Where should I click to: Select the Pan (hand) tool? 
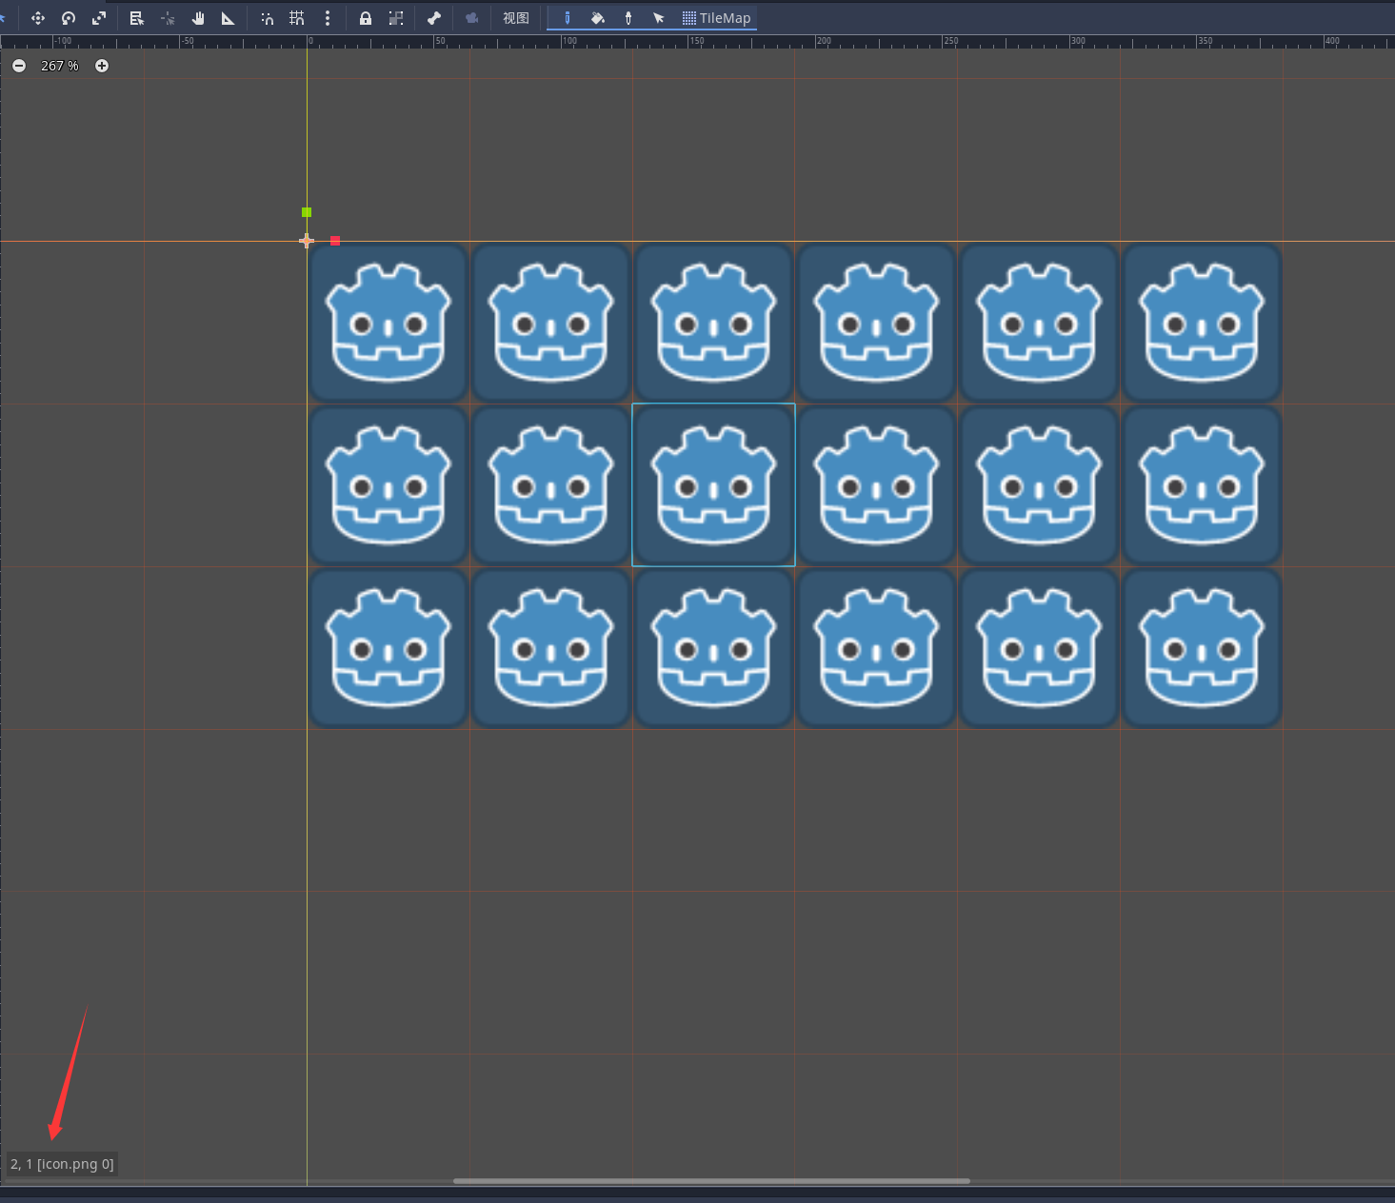point(198,18)
